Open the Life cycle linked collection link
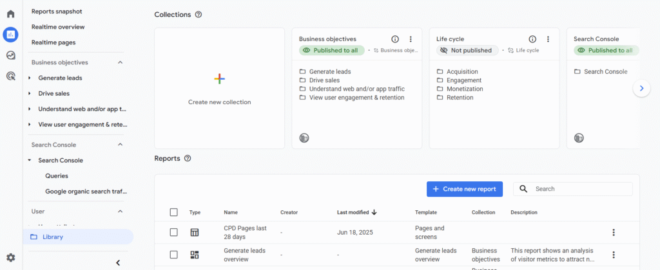This screenshot has width=660, height=270. click(523, 50)
